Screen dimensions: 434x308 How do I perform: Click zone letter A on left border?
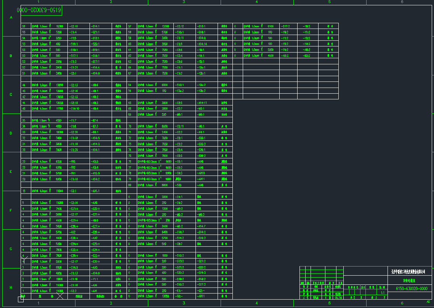[x=11, y=18]
